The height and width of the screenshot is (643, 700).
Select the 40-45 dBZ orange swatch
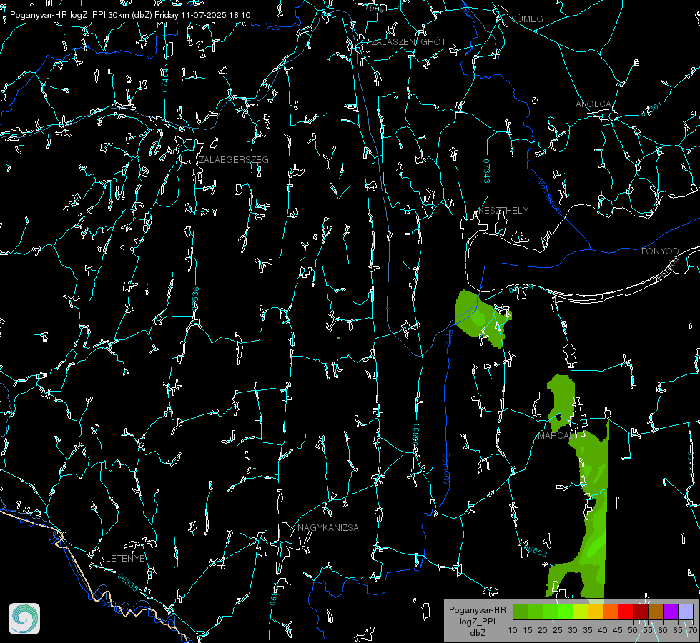point(611,612)
